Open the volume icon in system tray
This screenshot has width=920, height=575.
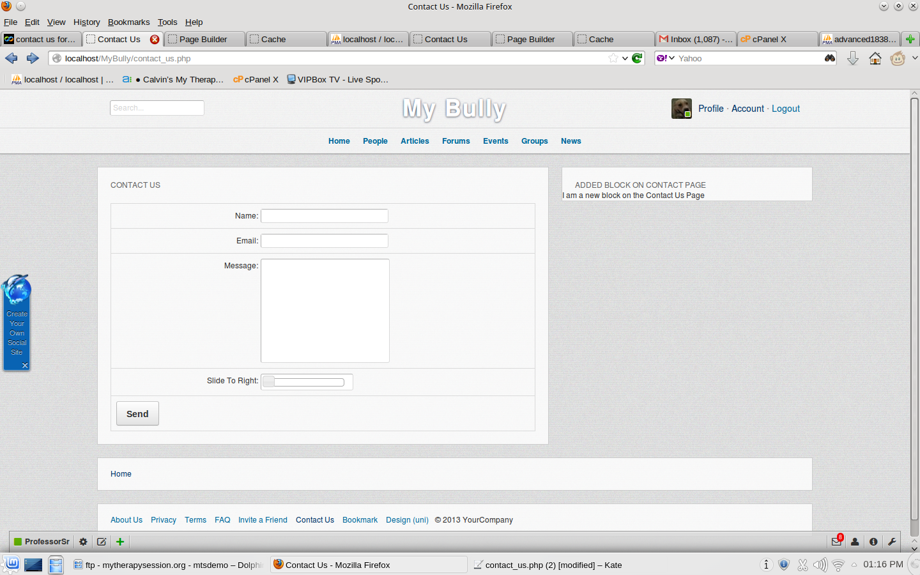820,565
